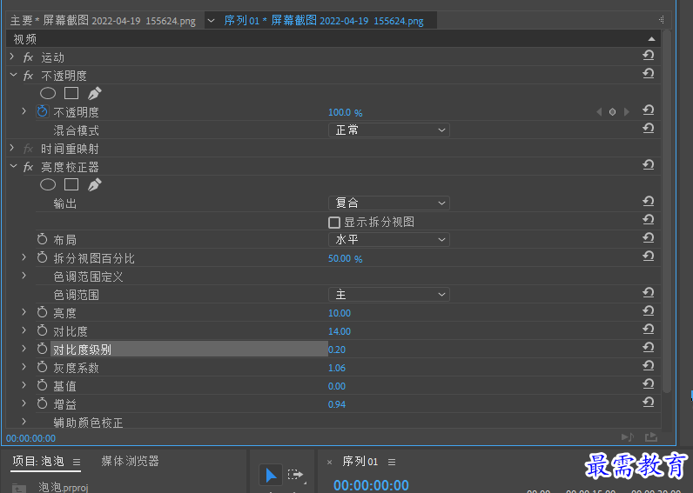Toggle animation stopwatch for 亮度

[x=43, y=312]
